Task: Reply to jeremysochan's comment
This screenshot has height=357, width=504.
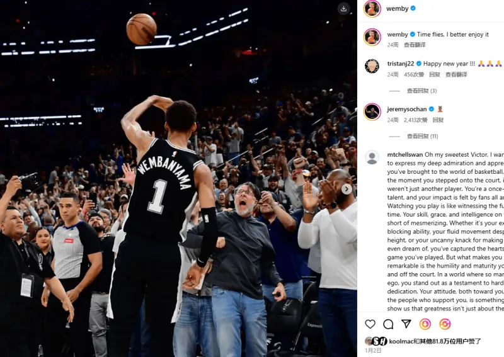Action: [438, 120]
